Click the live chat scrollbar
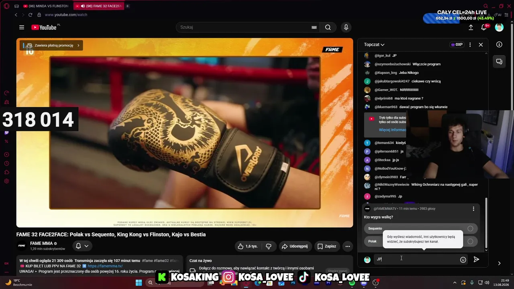This screenshot has width=514, height=289. [486, 223]
